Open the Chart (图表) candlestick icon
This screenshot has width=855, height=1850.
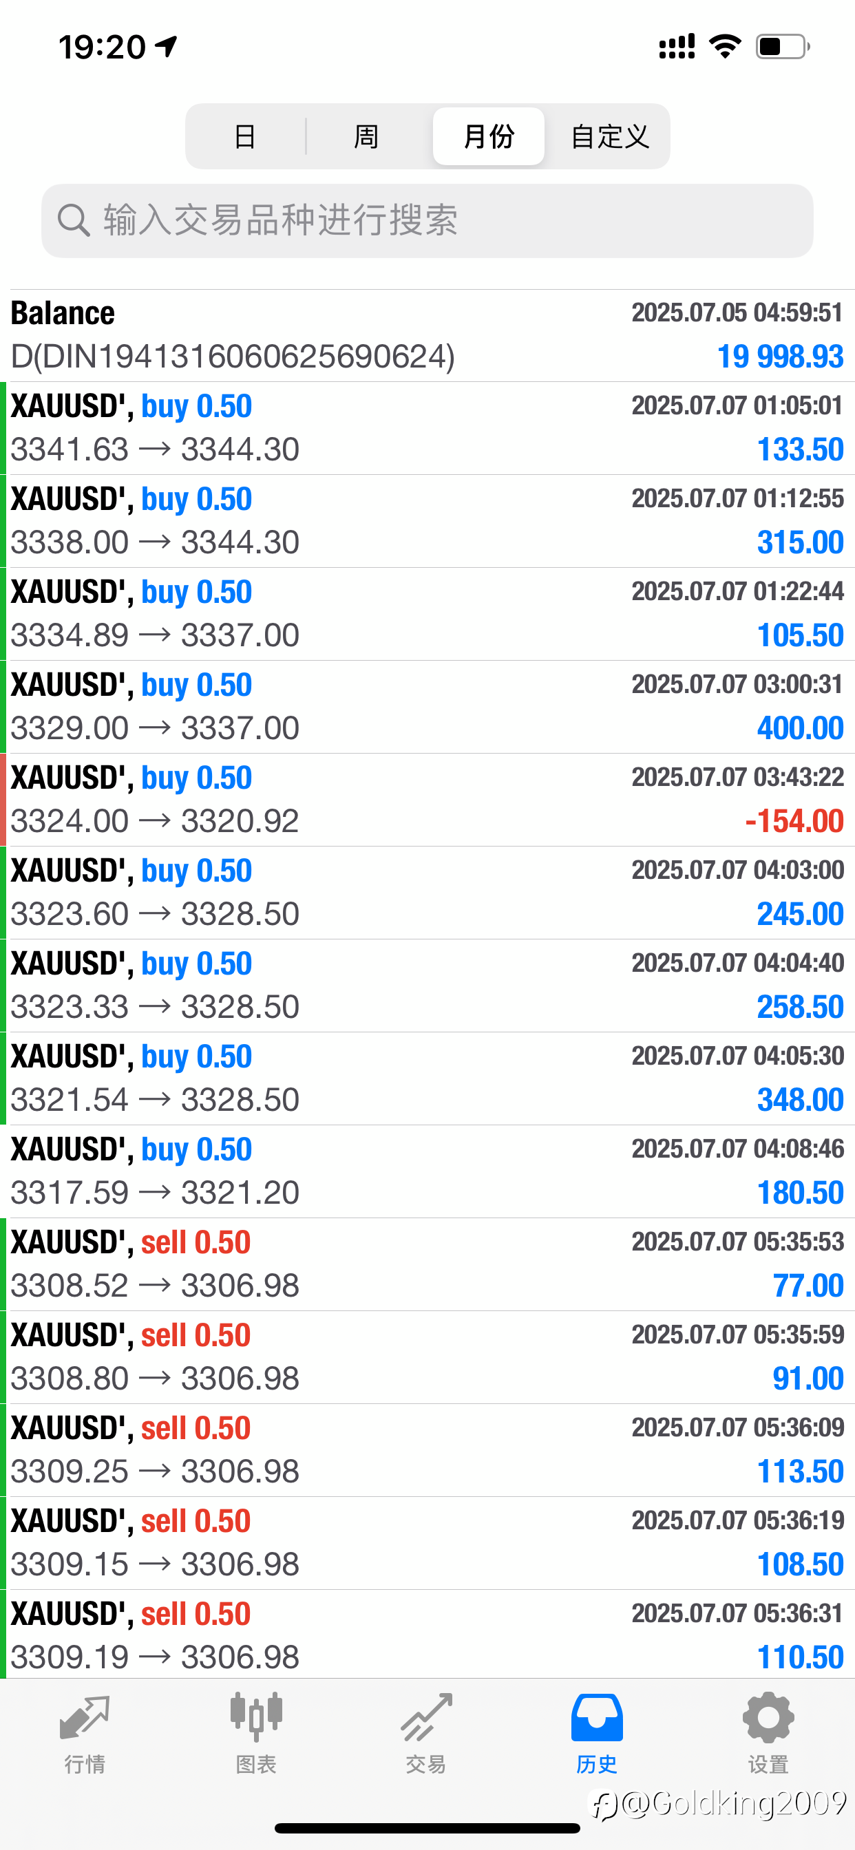(256, 1718)
